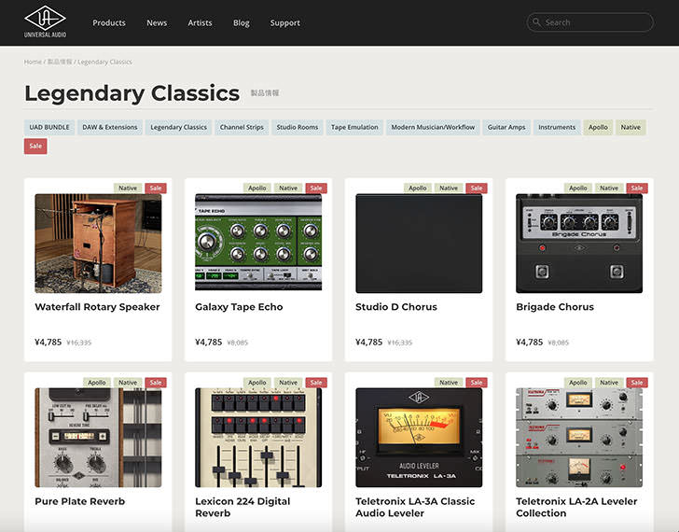Click the Sale badge on Lexicon 224 card
The width and height of the screenshot is (679, 532).
coord(316,383)
